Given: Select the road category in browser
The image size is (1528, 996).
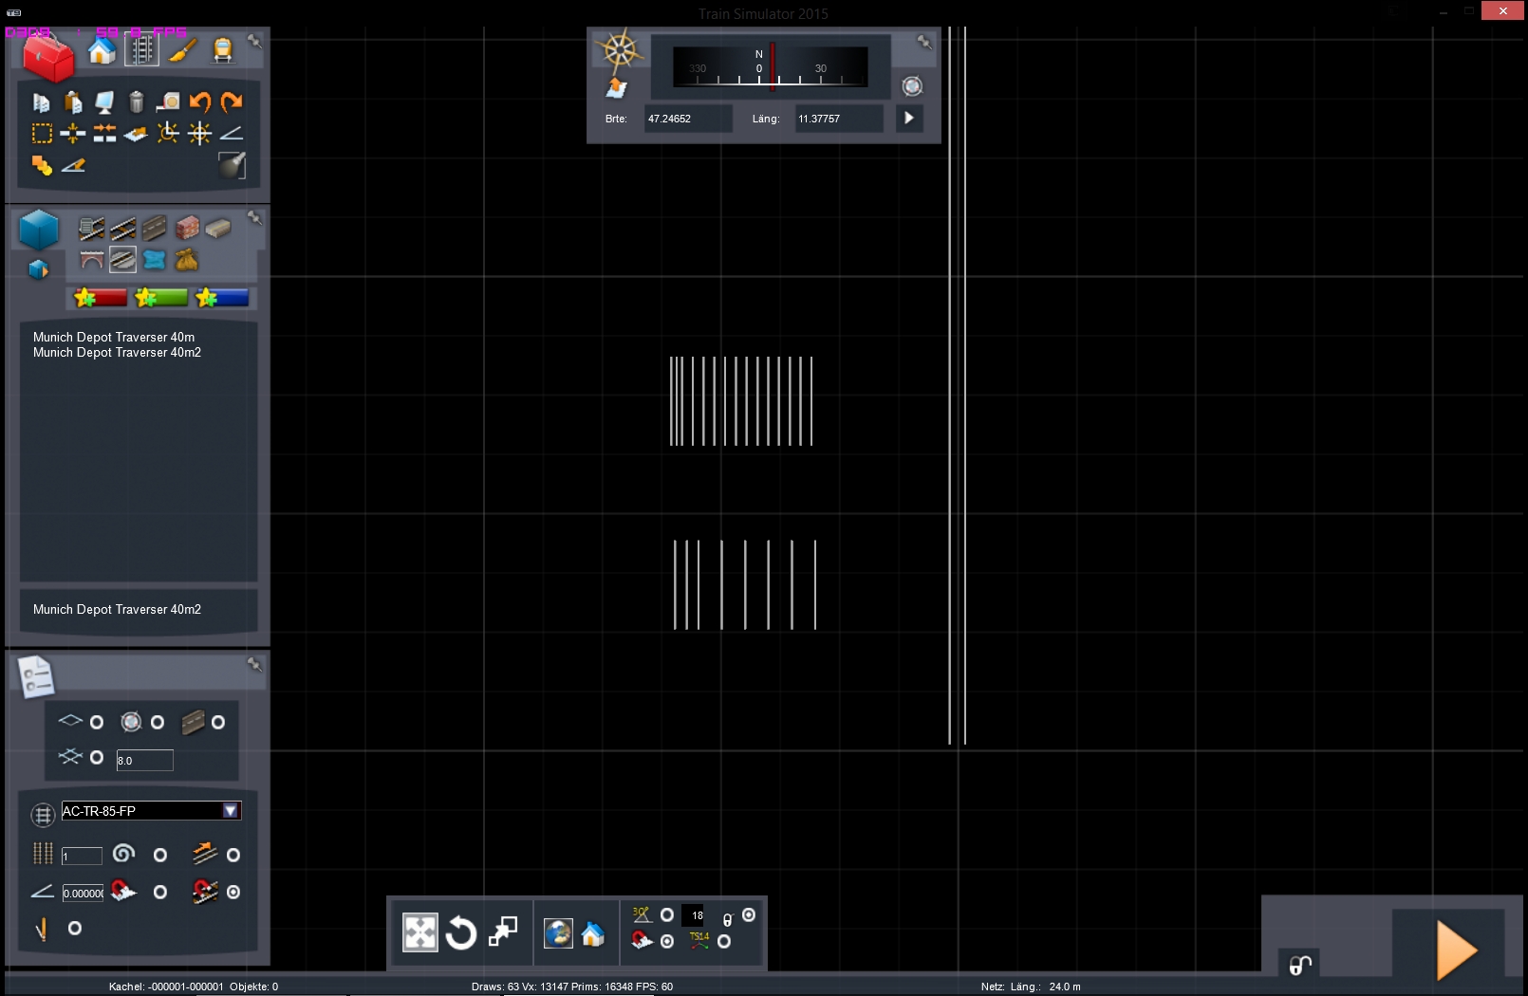Looking at the screenshot, I should click(x=154, y=228).
